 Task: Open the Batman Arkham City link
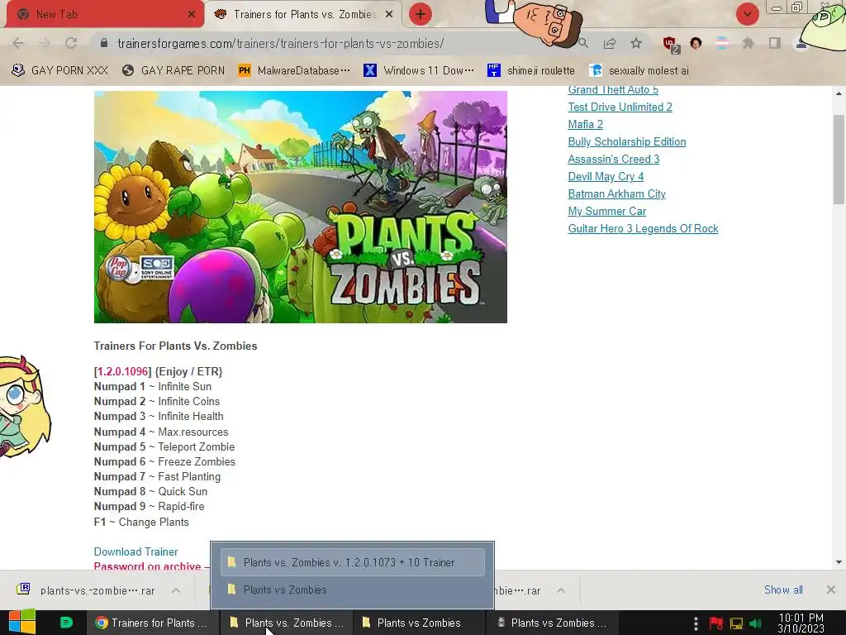tap(616, 193)
